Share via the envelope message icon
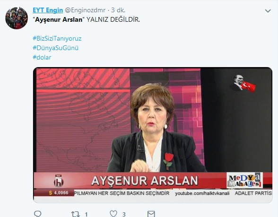278x217 pixels. pyautogui.click(x=151, y=214)
